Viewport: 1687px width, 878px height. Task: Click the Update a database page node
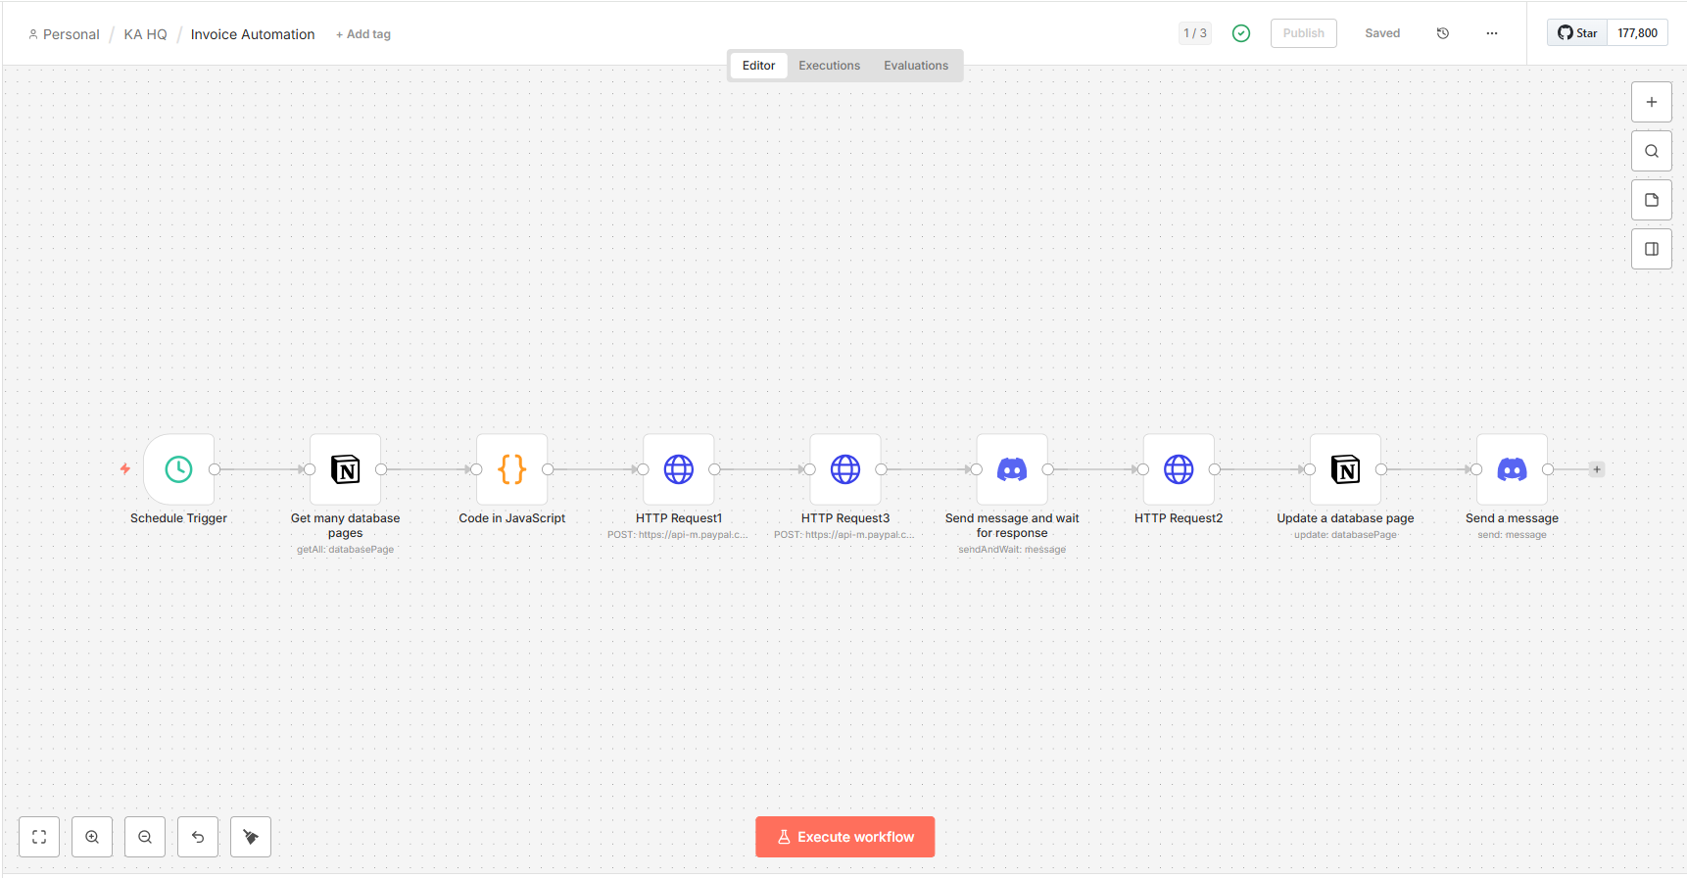pyautogui.click(x=1345, y=469)
